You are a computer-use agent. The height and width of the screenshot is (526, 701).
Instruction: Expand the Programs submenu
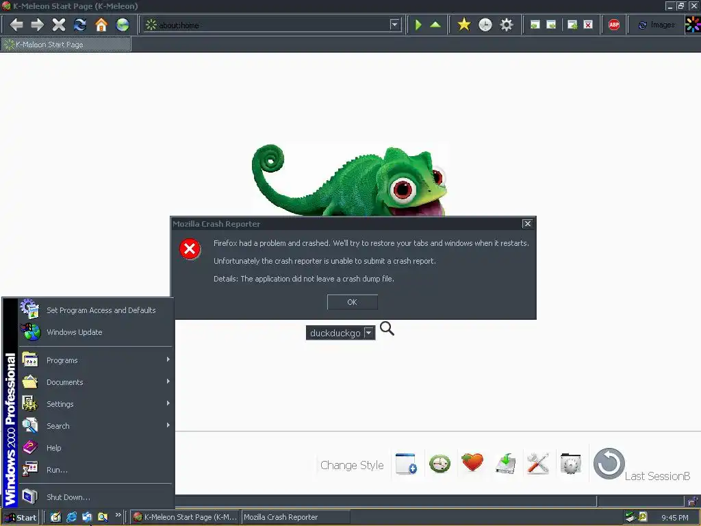pyautogui.click(x=96, y=360)
